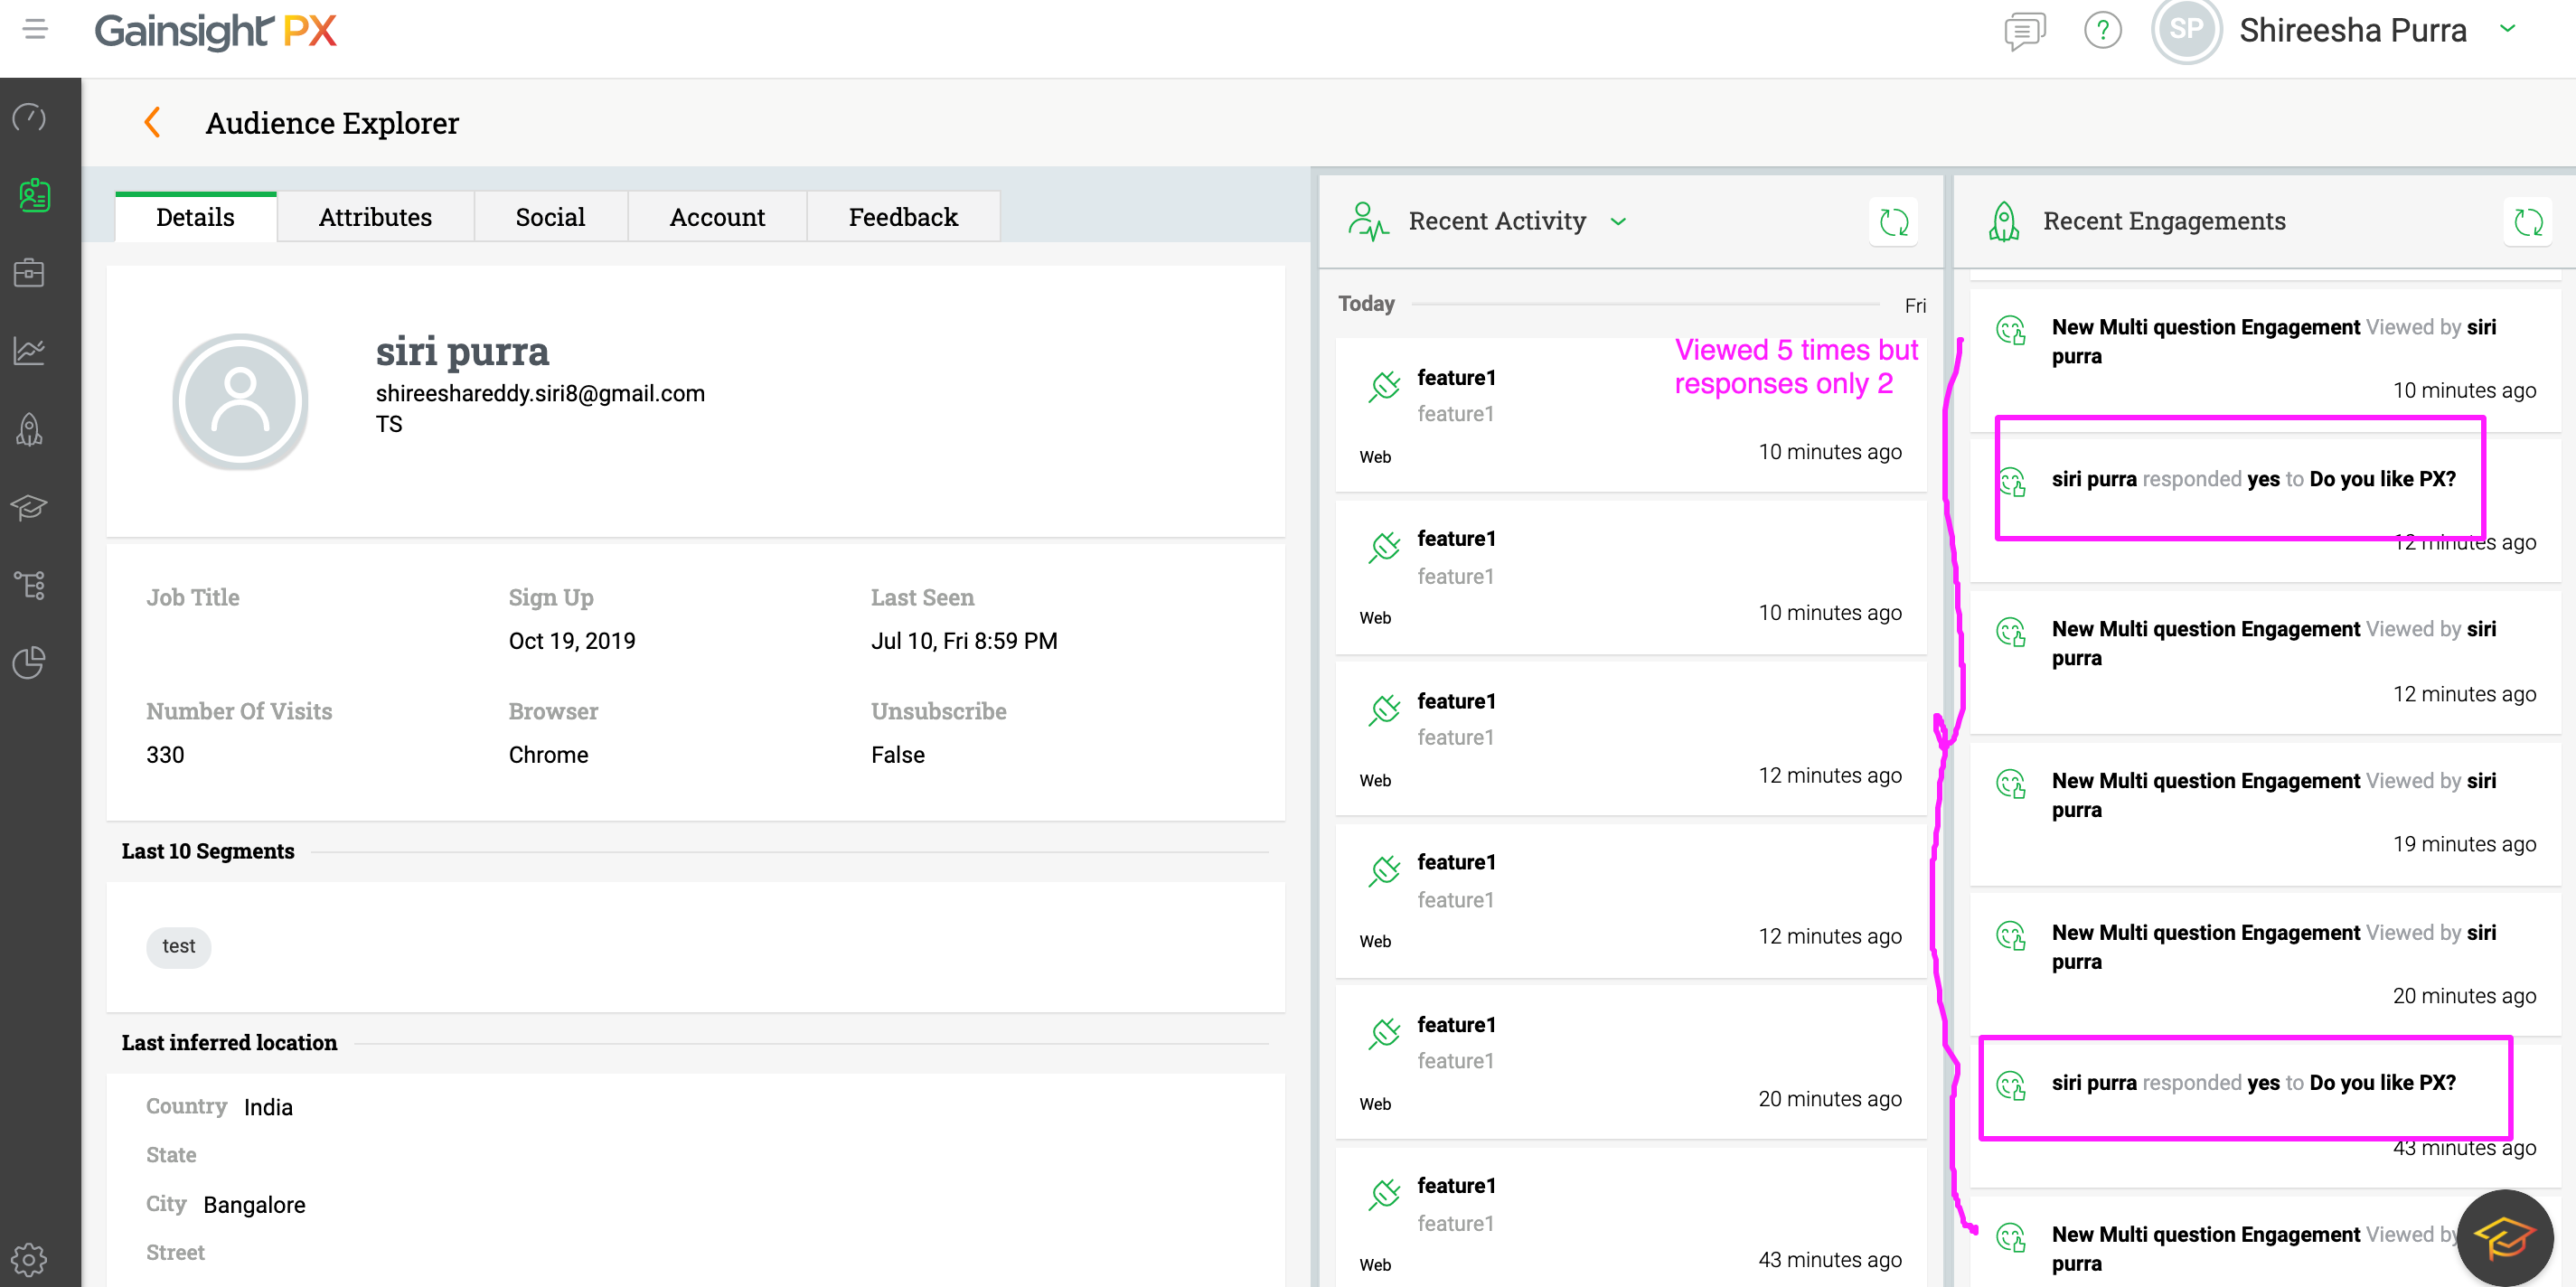
Task: Click the siri purra profile avatar
Action: click(240, 401)
